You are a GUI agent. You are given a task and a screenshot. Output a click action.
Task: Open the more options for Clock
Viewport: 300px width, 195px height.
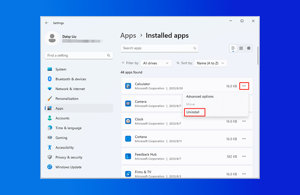point(244,121)
